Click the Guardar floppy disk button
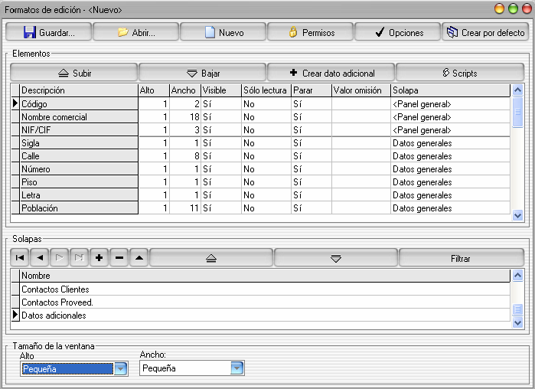The image size is (535, 389). [x=49, y=33]
